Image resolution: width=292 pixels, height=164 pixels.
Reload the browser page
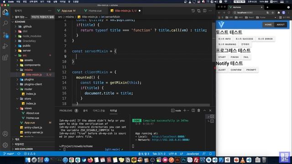pyautogui.click(x=229, y=13)
